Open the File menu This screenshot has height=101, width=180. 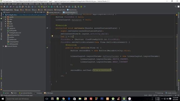pos(2,4)
